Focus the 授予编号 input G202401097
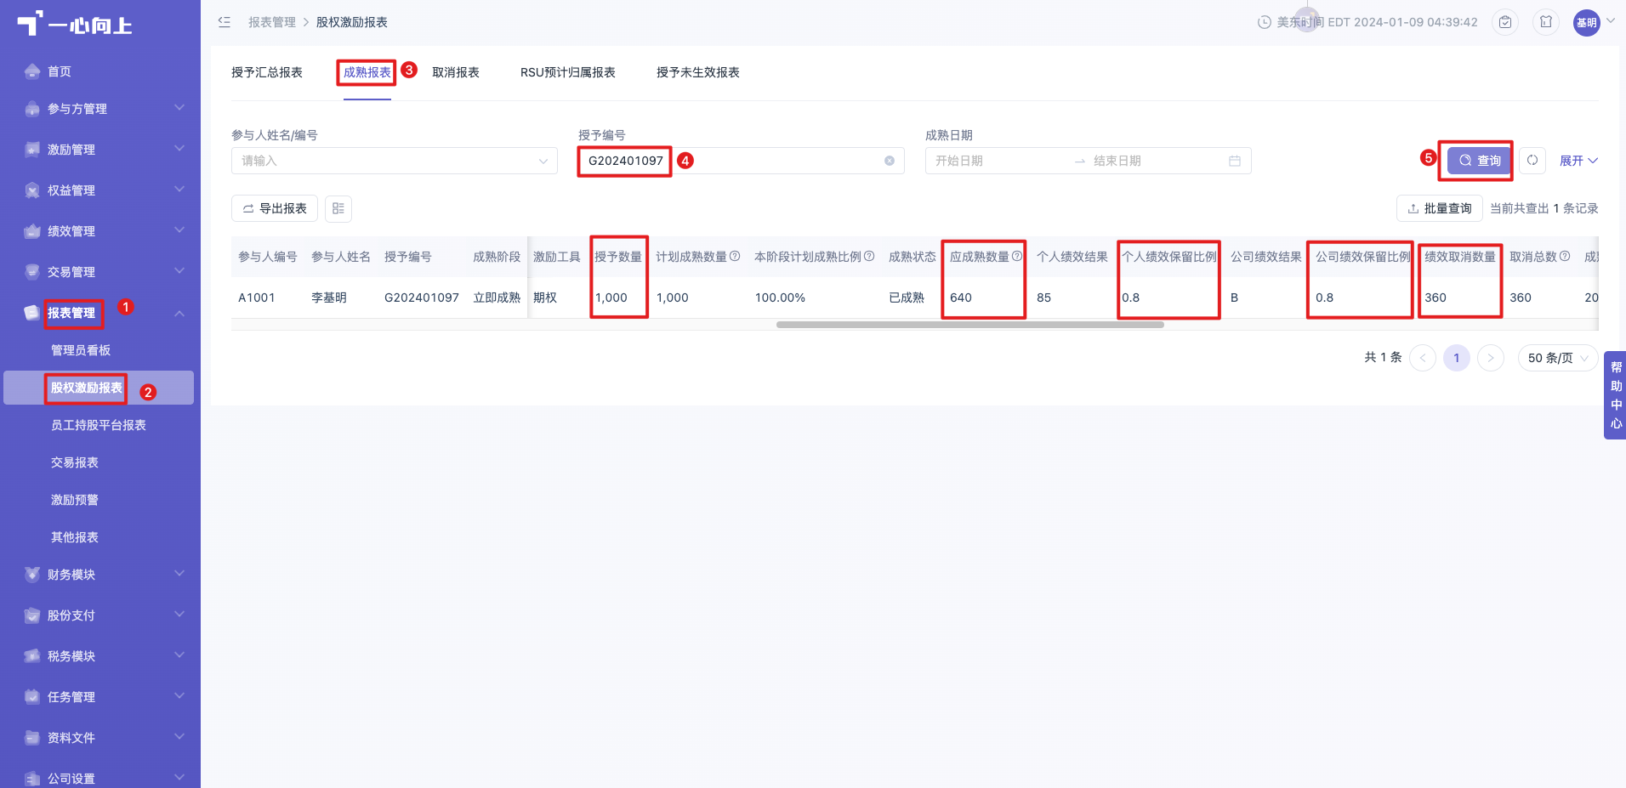 point(740,161)
